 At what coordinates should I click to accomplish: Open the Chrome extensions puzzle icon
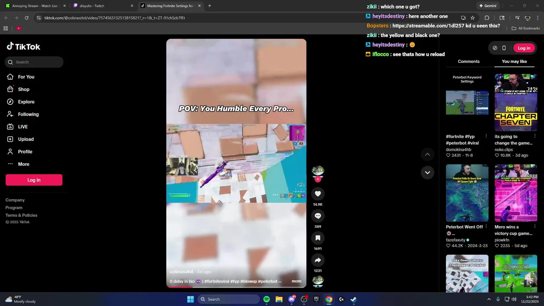coord(487,18)
